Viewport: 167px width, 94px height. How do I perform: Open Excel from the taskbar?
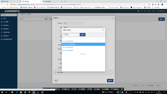42,92
